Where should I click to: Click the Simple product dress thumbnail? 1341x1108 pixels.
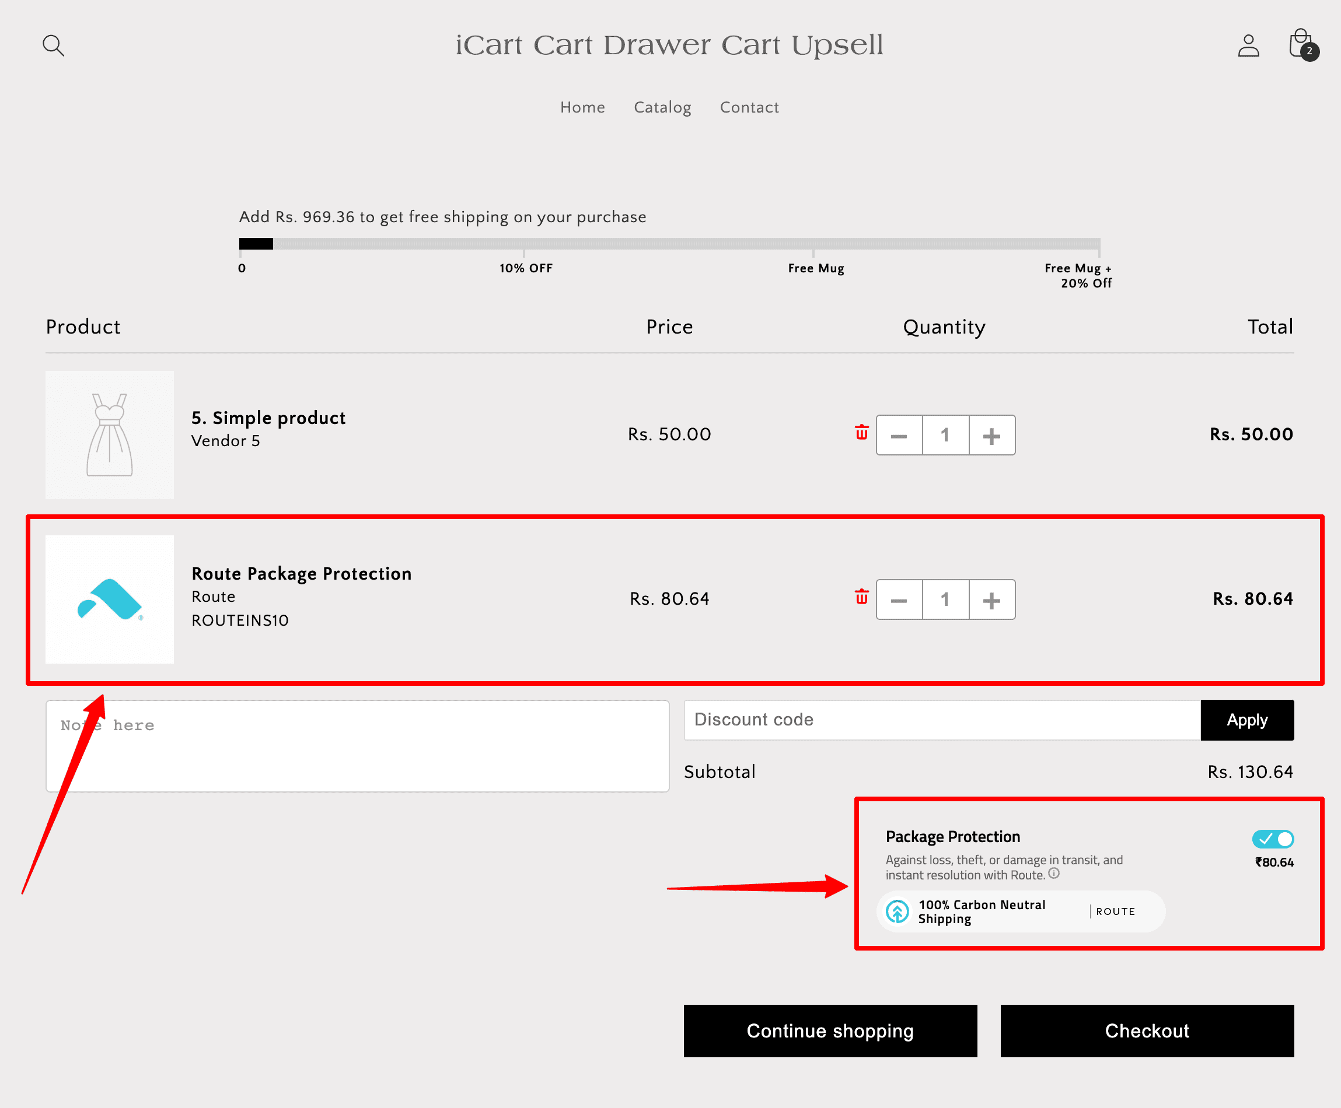110,435
